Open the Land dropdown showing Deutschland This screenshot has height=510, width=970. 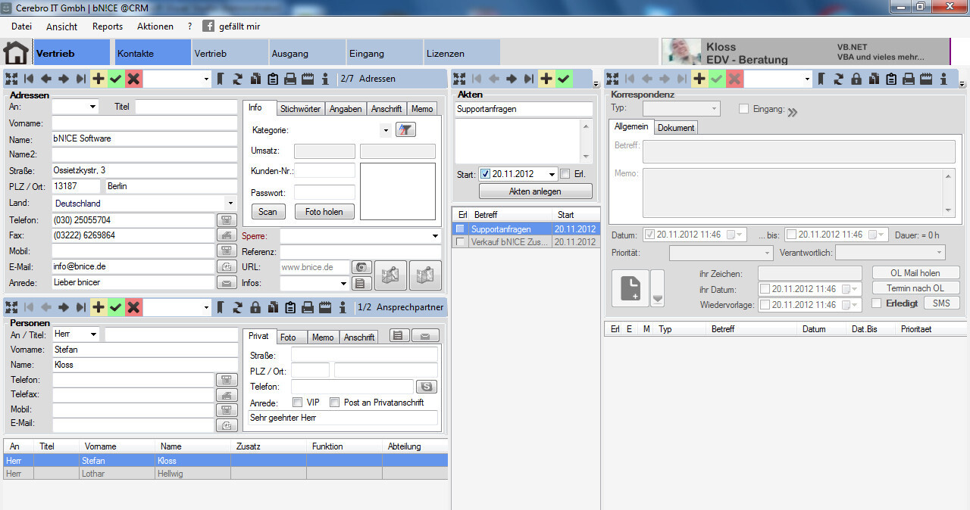tap(230, 204)
